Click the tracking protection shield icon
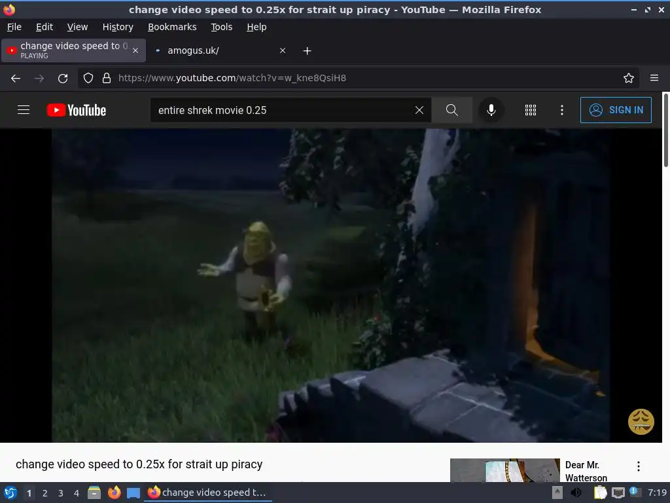 88,78
